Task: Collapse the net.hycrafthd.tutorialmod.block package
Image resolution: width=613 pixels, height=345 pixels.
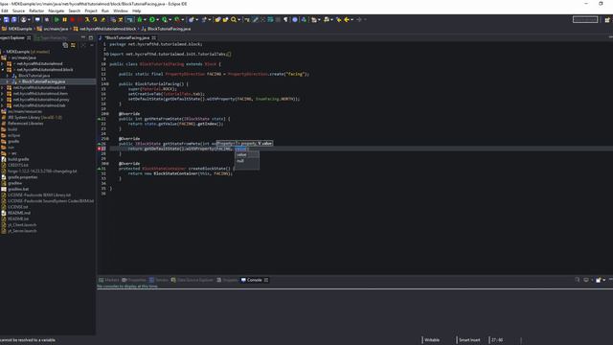Action: [x=2, y=70]
